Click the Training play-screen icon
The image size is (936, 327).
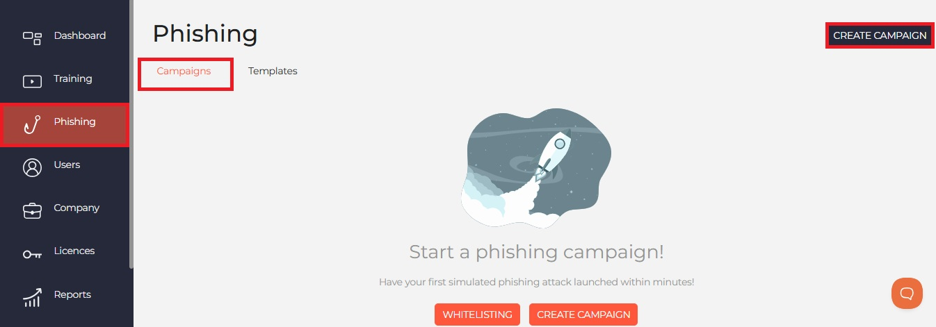point(32,81)
